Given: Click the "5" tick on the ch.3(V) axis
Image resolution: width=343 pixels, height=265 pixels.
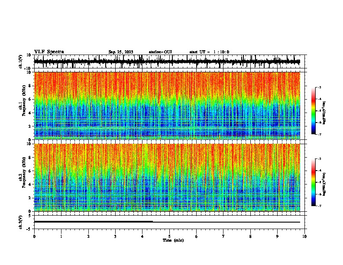Looking at the screenshot, I should click(x=30, y=216).
